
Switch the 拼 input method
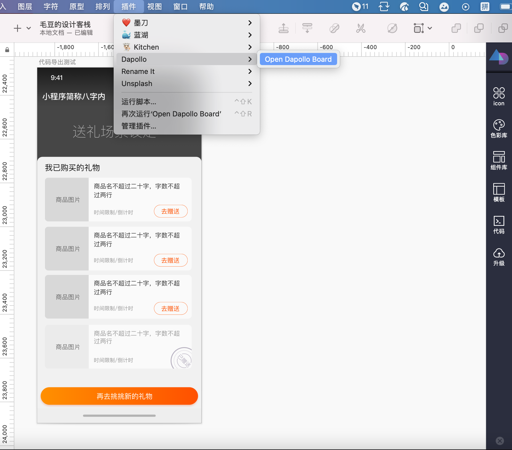click(x=485, y=6)
